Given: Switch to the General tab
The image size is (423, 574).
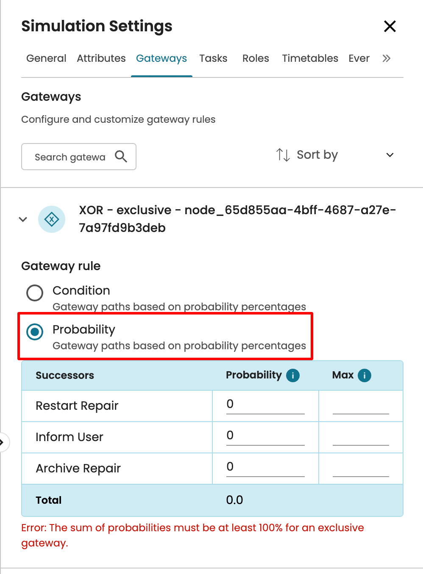Looking at the screenshot, I should click(46, 58).
